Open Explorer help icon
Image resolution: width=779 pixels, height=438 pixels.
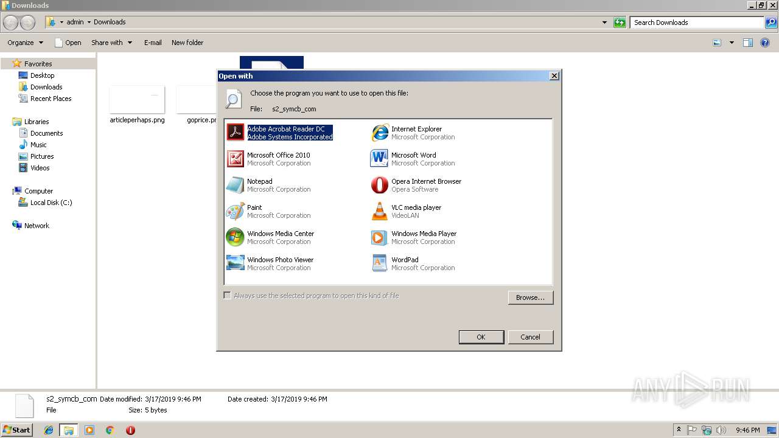pyautogui.click(x=765, y=43)
